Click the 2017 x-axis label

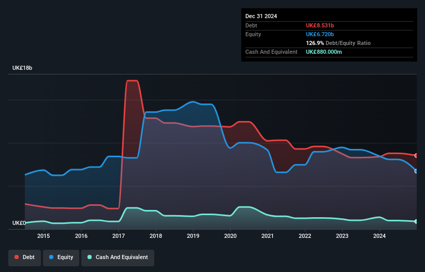[x=119, y=236]
